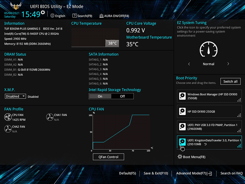Click the Speed: 2900 MHz line
This screenshot has width=245, height=184.
click(15, 39)
